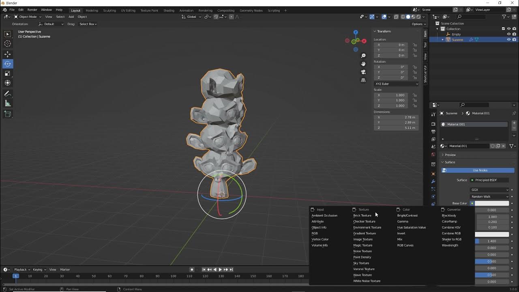Viewport: 519px width, 292px height.
Task: Uncheck Collection exclude checkbox
Action: coord(504,29)
